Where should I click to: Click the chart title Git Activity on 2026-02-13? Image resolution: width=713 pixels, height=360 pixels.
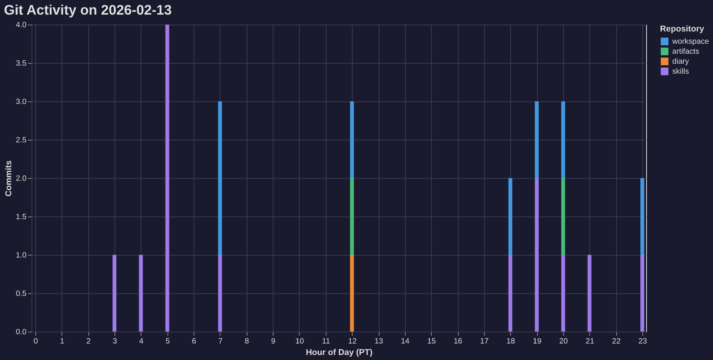click(x=88, y=10)
